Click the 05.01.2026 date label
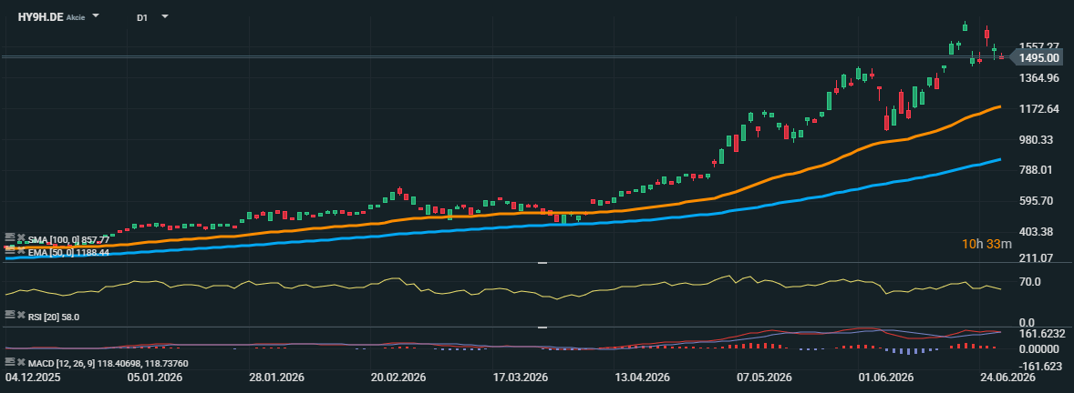Image resolution: width=1074 pixels, height=393 pixels. click(153, 378)
